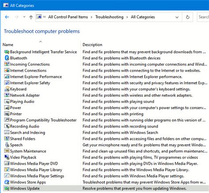Open the Keyboard troubleshooter
This screenshot has width=209, height=193.
(x=18, y=89)
